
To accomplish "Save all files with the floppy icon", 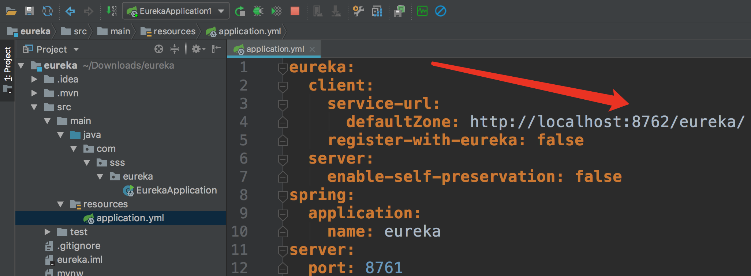I will [x=29, y=11].
